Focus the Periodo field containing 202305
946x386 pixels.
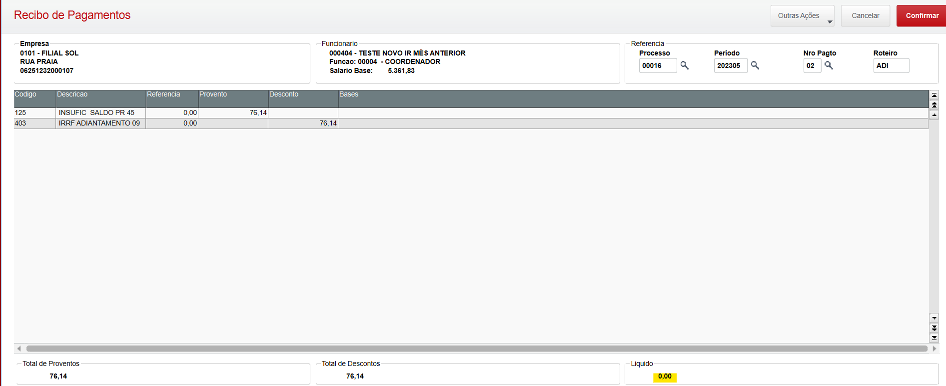(731, 65)
